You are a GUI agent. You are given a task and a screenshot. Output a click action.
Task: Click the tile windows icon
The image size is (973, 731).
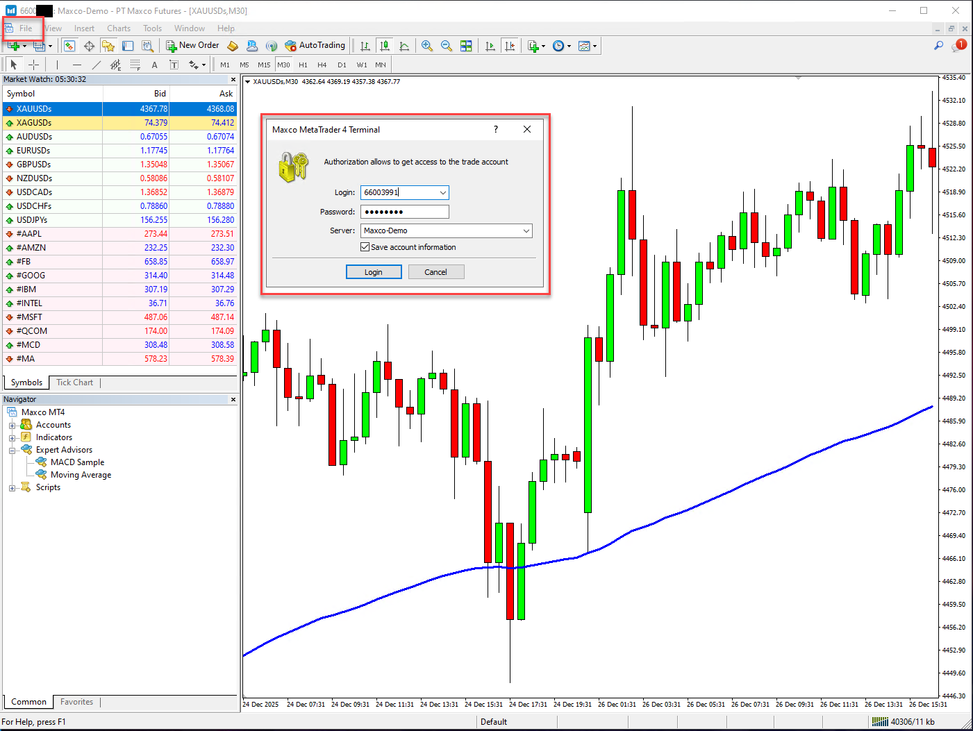coord(466,46)
